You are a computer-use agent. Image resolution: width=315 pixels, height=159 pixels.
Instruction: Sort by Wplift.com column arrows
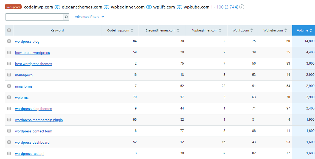point(252,30)
